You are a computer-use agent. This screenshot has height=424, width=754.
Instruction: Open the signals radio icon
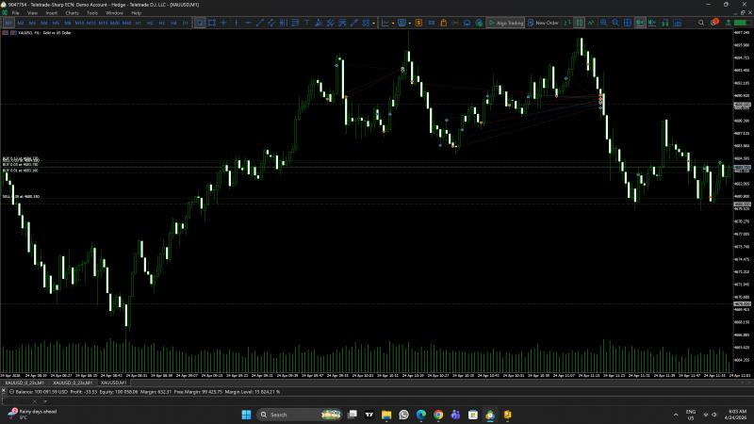point(455,23)
